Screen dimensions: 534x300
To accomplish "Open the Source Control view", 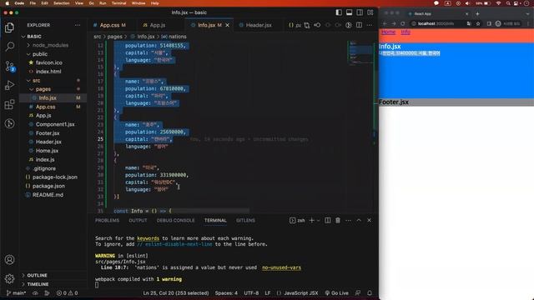I will pyautogui.click(x=9, y=66).
